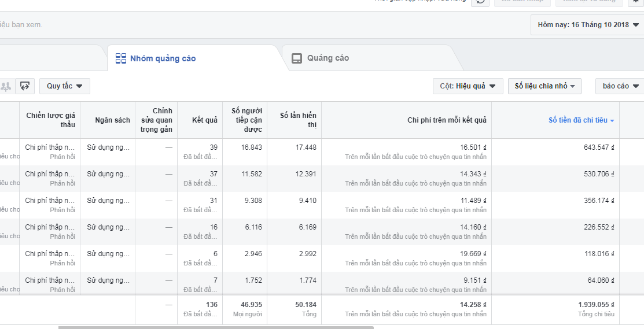
Task: Click the Chỉnh sửa quan trọng gần header
Action: [x=156, y=120]
